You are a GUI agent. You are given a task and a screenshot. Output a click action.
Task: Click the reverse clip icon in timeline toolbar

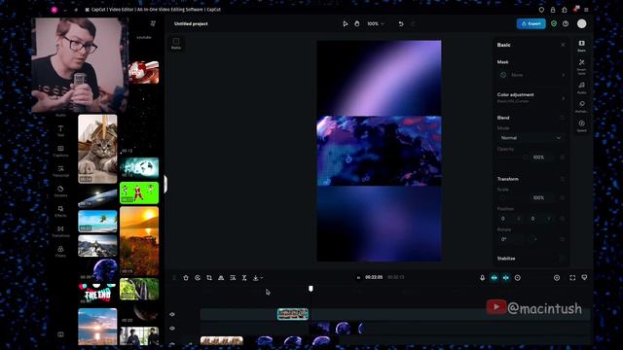tap(198, 278)
